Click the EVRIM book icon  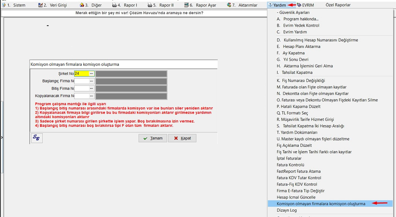click(299, 5)
